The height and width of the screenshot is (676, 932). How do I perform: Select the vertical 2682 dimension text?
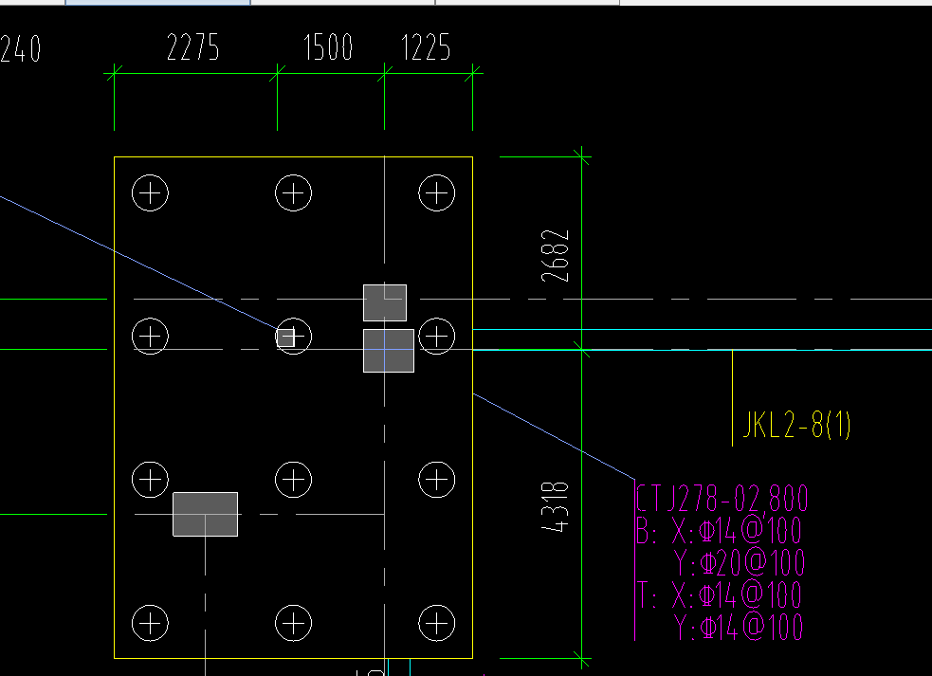coord(556,256)
